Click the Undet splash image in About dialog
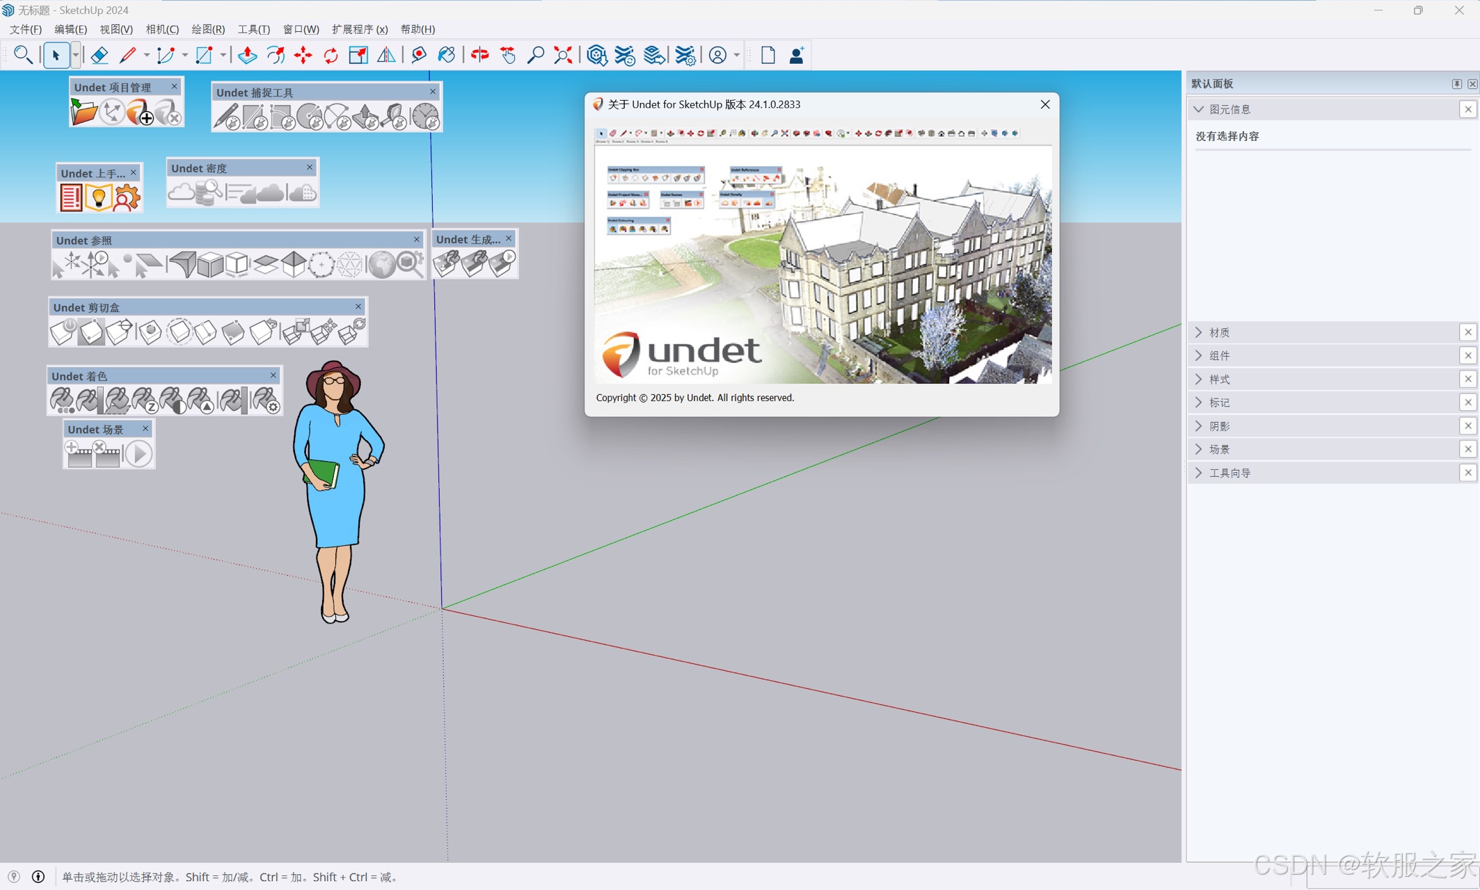 (822, 255)
